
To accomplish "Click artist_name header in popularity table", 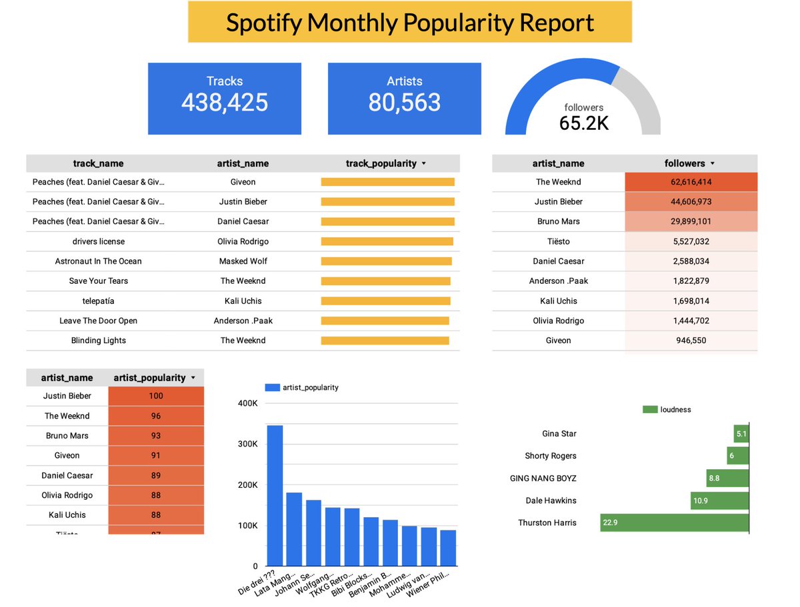I will click(67, 378).
